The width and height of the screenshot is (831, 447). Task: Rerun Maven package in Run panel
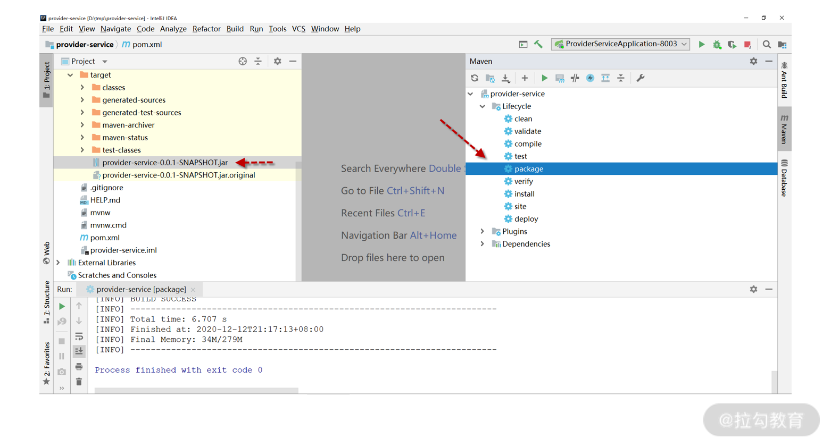62,307
